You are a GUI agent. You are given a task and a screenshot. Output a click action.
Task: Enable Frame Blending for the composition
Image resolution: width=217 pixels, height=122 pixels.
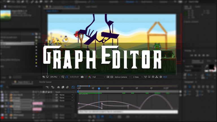pyautogui.click(x=63, y=87)
